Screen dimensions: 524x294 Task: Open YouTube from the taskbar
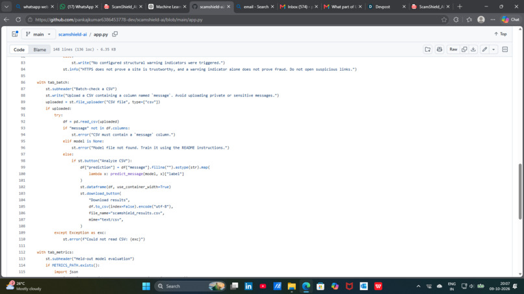click(x=263, y=286)
